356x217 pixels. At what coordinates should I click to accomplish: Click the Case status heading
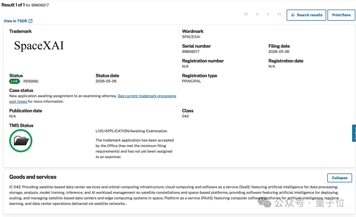[21, 90]
